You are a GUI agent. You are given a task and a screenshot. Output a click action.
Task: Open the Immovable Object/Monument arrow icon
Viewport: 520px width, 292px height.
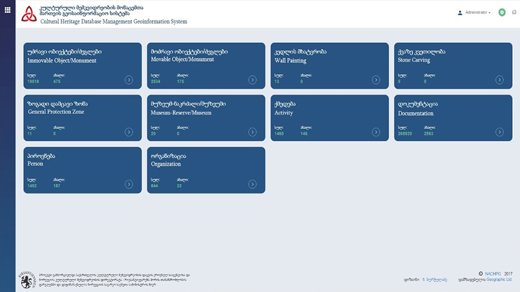(x=129, y=80)
